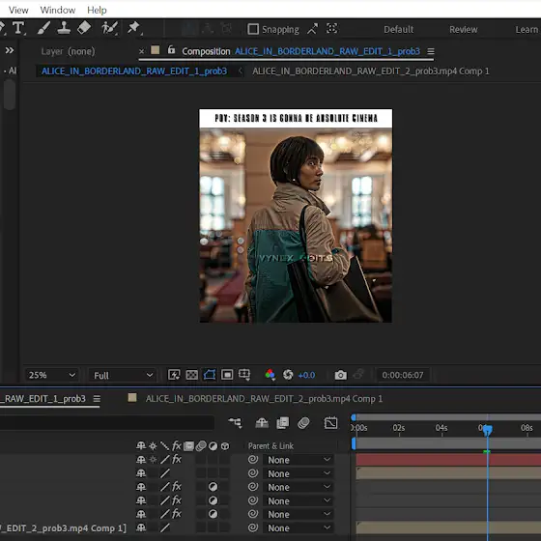Screen dimensions: 541x541
Task: Click the pick whip on the red layer
Action: click(253, 460)
